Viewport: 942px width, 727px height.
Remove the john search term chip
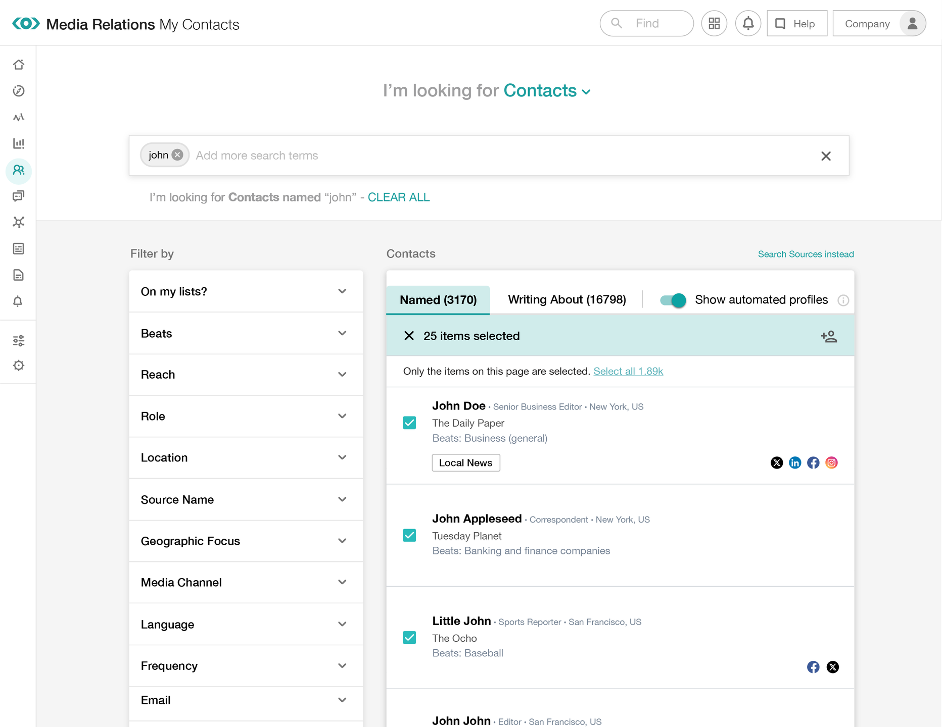(177, 155)
